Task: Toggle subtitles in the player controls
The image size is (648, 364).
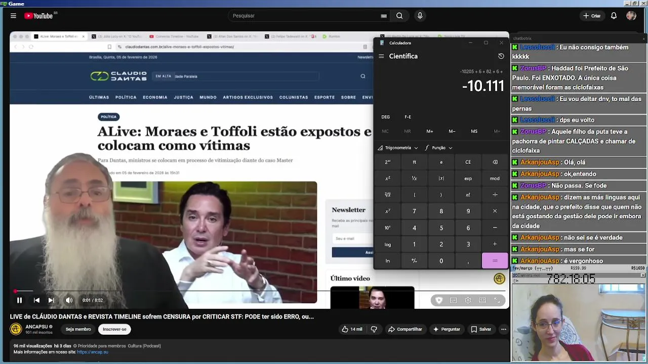Action: 453,300
